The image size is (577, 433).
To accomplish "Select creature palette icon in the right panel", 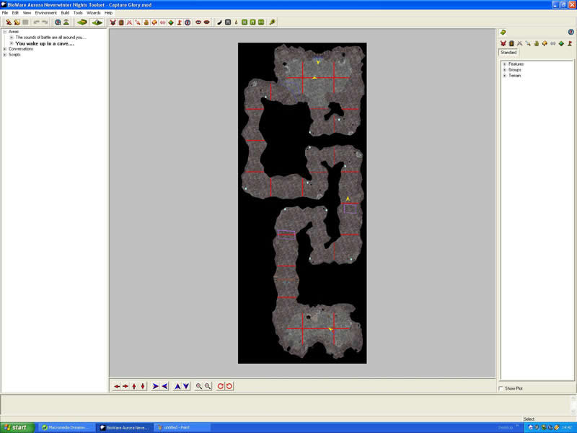I will [503, 43].
